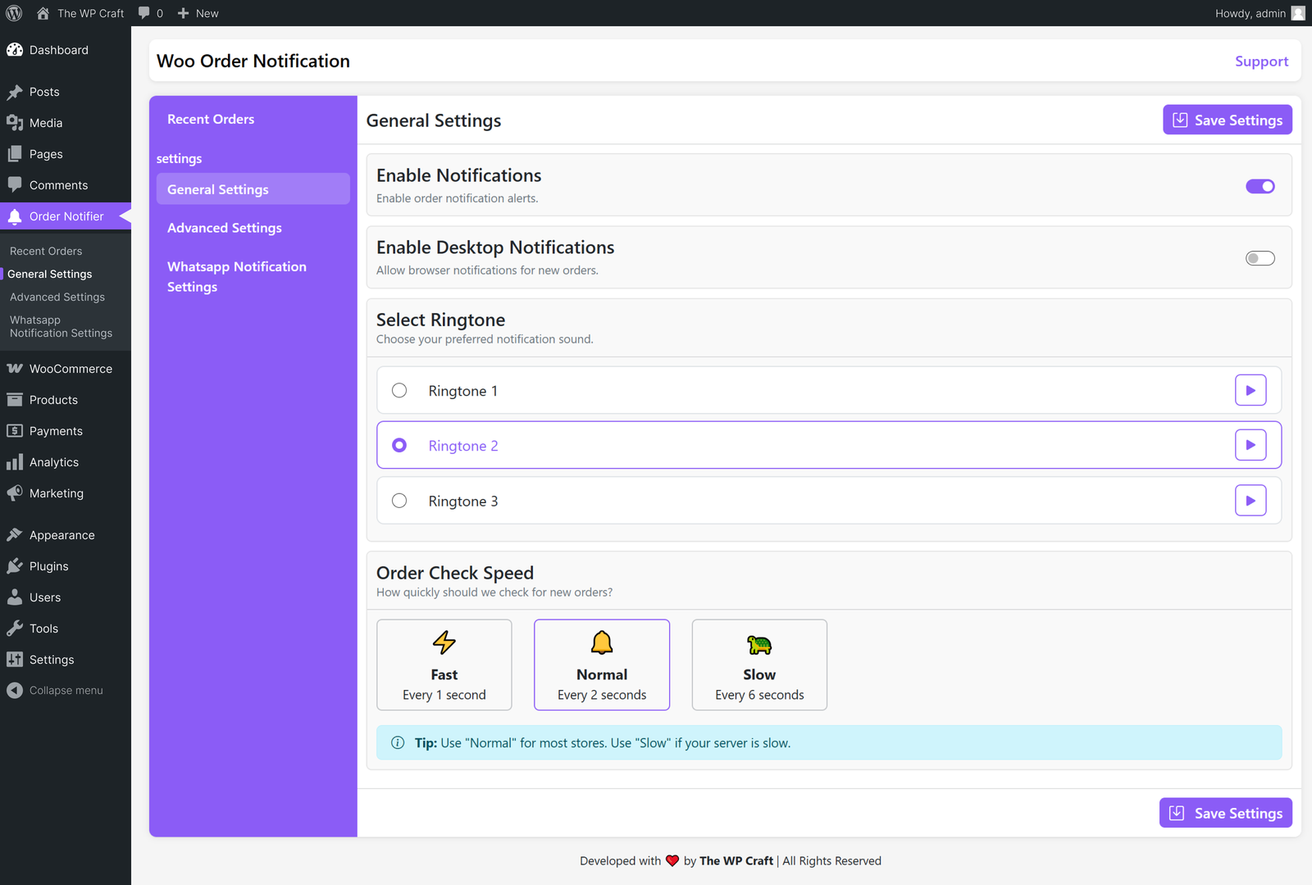Play preview of Ringtone 2
Image resolution: width=1312 pixels, height=885 pixels.
1250,445
